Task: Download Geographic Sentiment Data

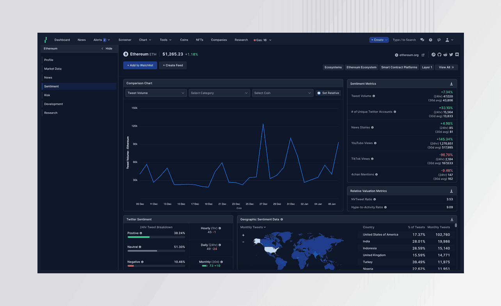Action: click(x=452, y=220)
